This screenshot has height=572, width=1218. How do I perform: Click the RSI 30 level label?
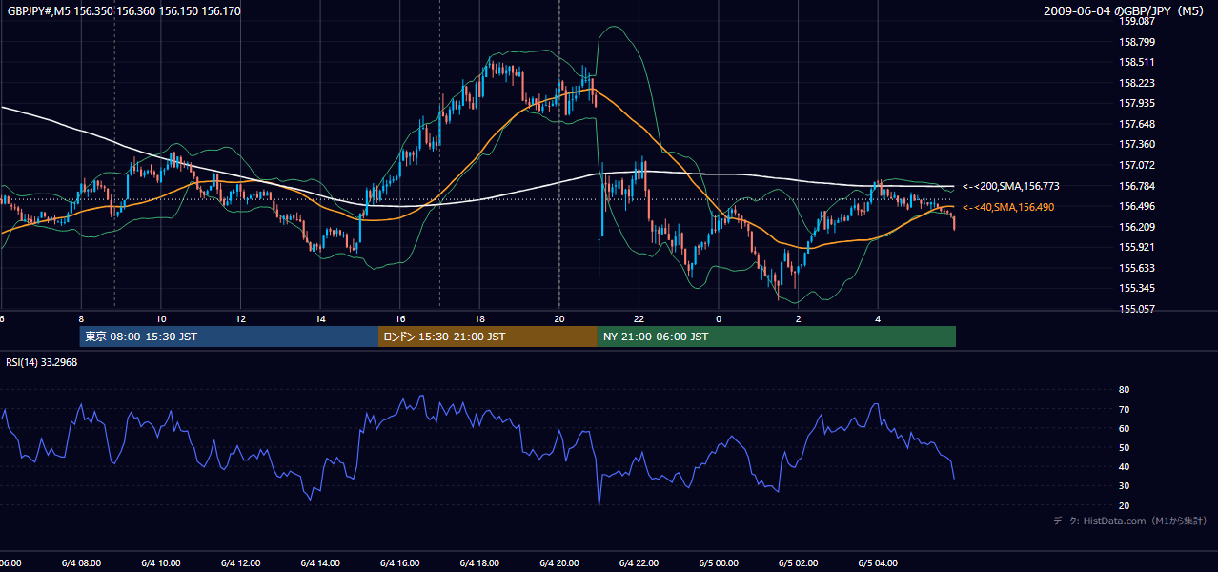[x=1124, y=486]
